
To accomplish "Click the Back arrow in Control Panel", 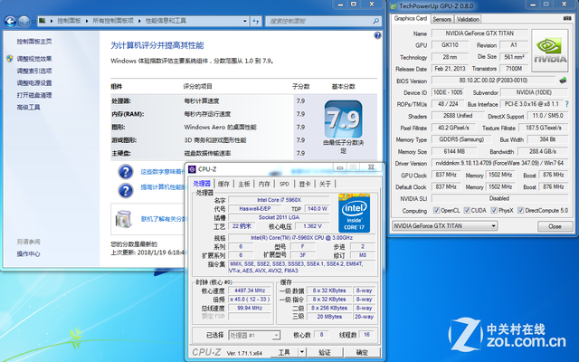I will (10, 22).
